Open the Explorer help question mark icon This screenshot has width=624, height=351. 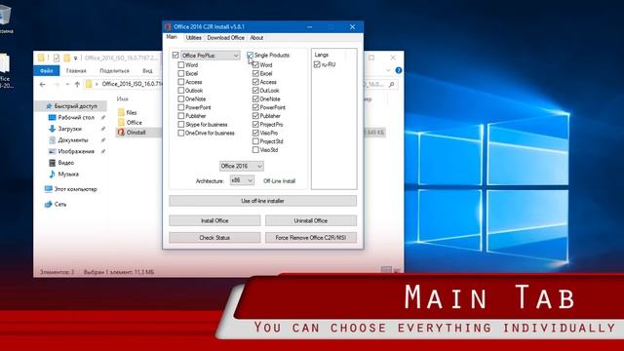click(x=399, y=70)
